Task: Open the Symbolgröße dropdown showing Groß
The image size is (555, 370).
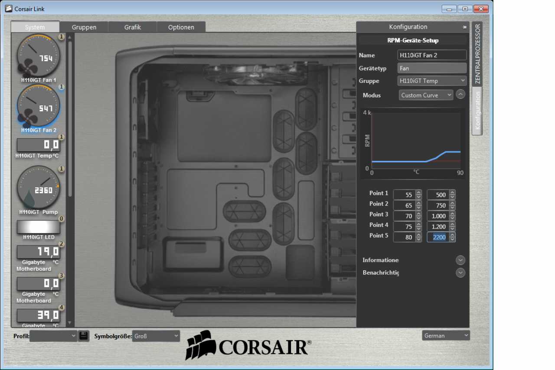Action: pyautogui.click(x=156, y=336)
